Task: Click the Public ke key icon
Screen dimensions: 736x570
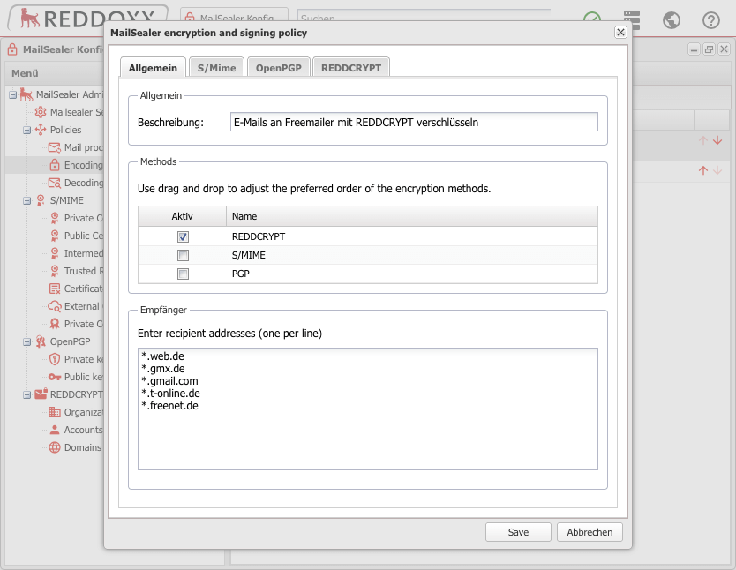Action: [55, 377]
